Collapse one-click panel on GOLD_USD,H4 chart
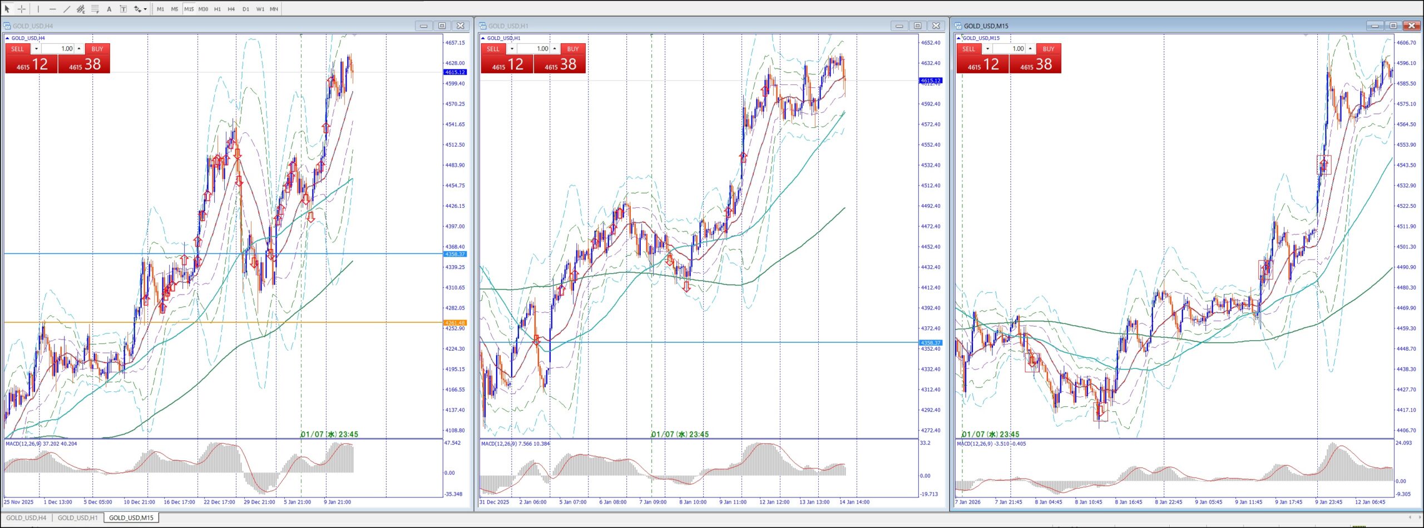The height and width of the screenshot is (528, 1424). 7,38
